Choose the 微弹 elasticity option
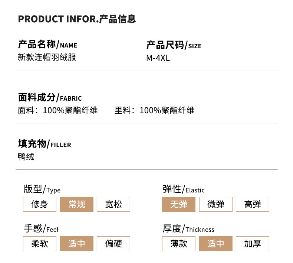293x263 pixels. click(x=216, y=204)
